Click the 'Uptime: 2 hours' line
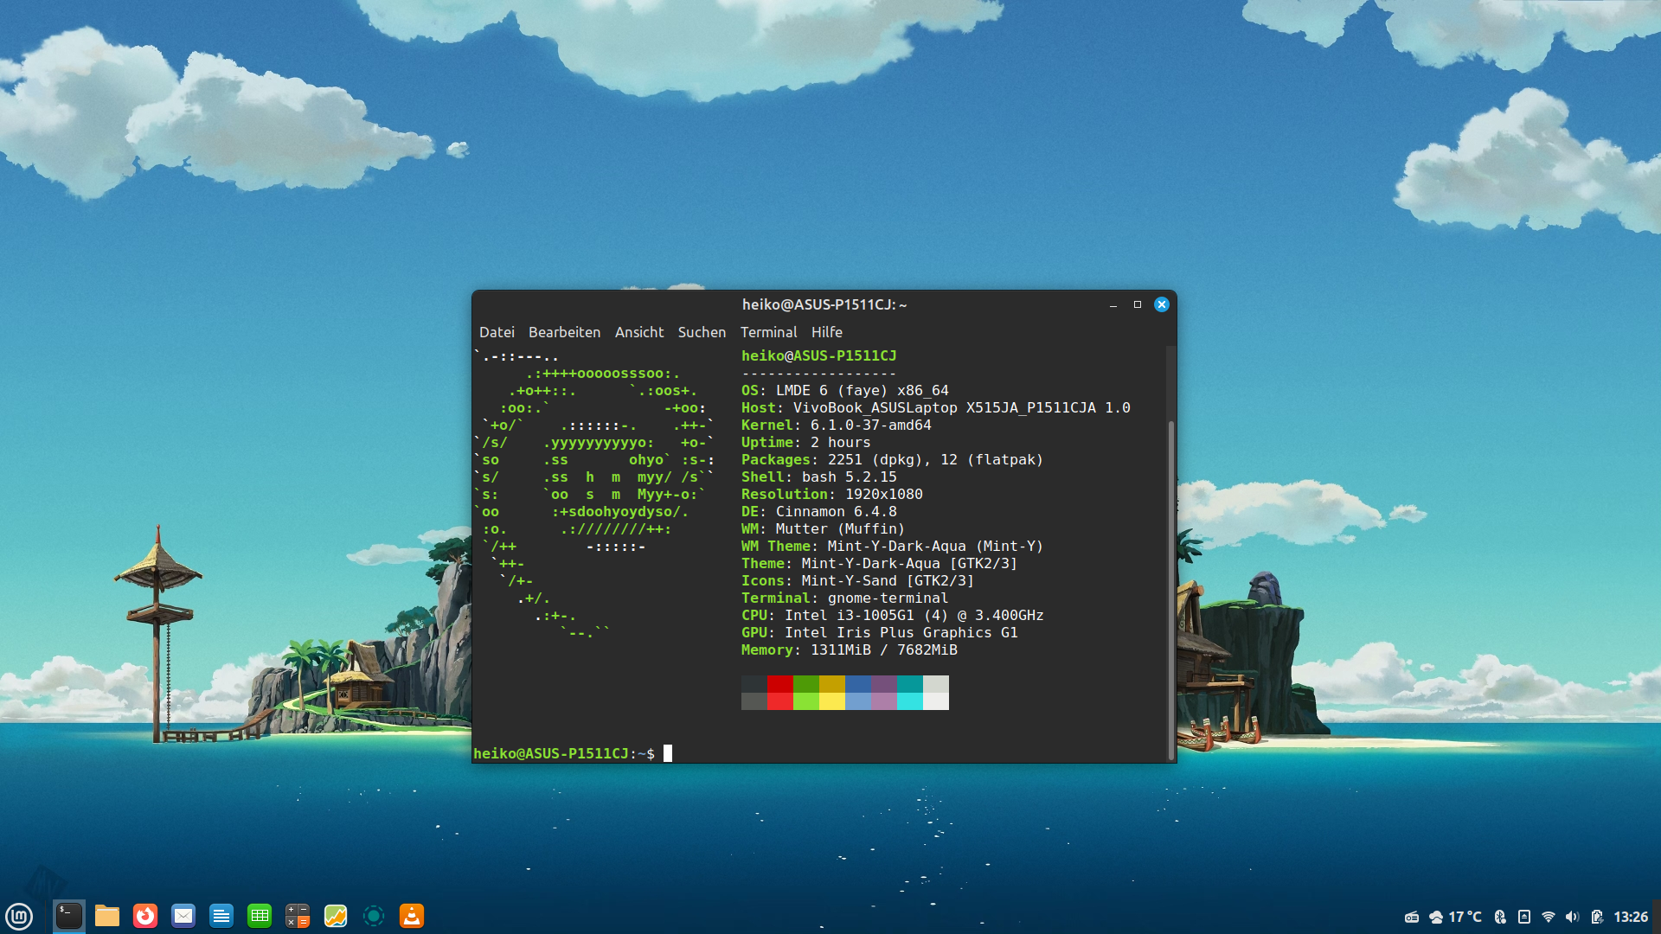1661x934 pixels. pos(806,442)
